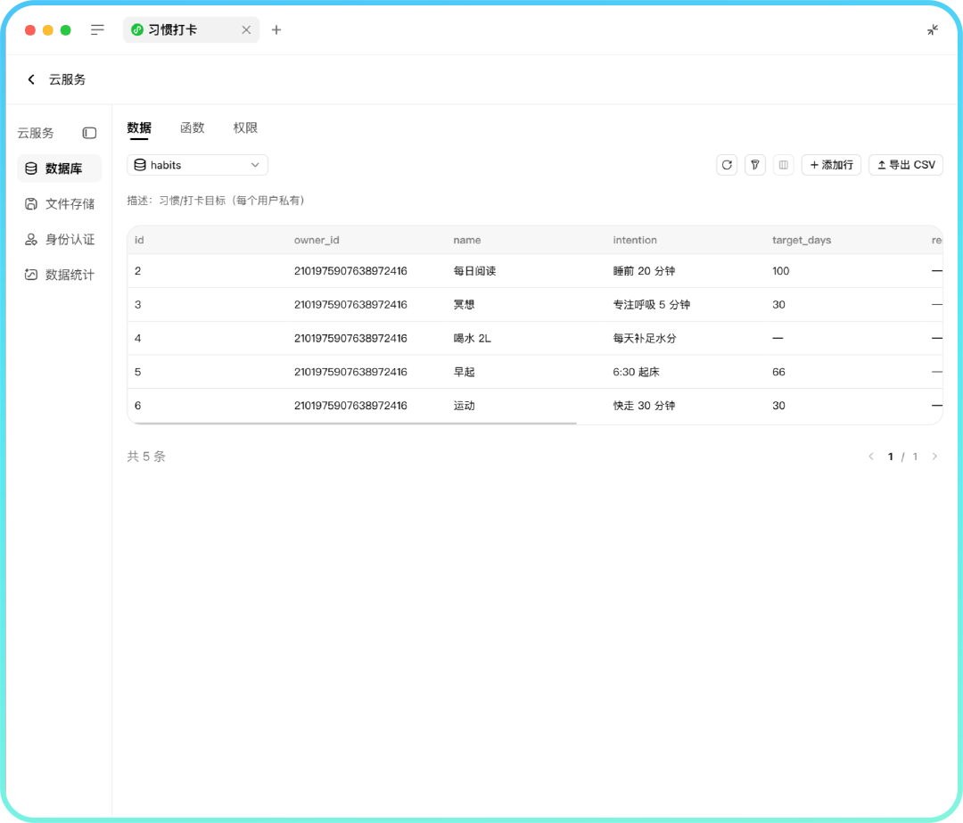Image resolution: width=963 pixels, height=823 pixels.
Task: Click the target_days value 100
Action: click(x=780, y=271)
